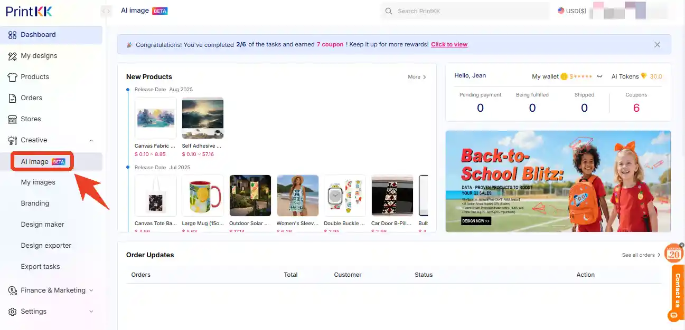Click the Status column header
Screen dimensions: 685x330
pos(424,275)
